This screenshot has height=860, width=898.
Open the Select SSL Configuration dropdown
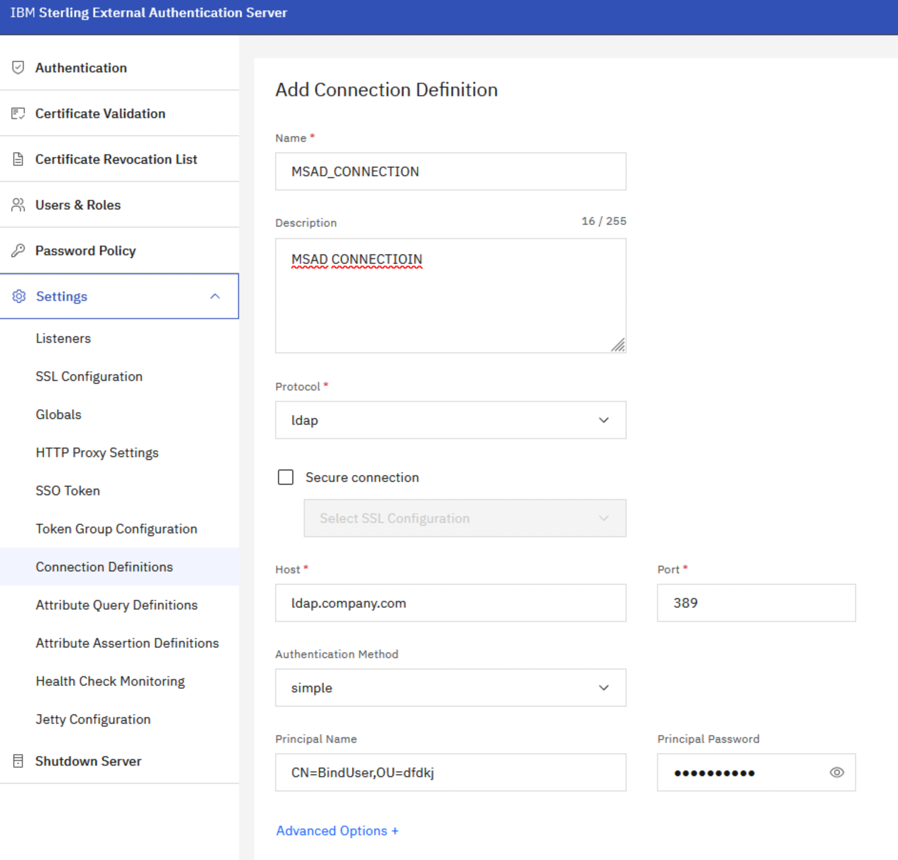tap(465, 518)
